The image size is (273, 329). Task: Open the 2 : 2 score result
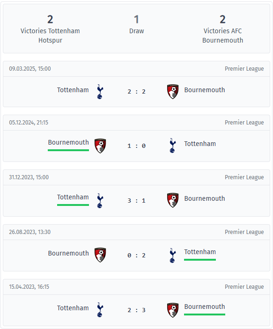137,92
